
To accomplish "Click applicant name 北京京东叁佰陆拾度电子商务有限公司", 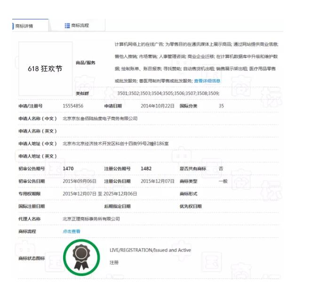I will tap(100, 118).
